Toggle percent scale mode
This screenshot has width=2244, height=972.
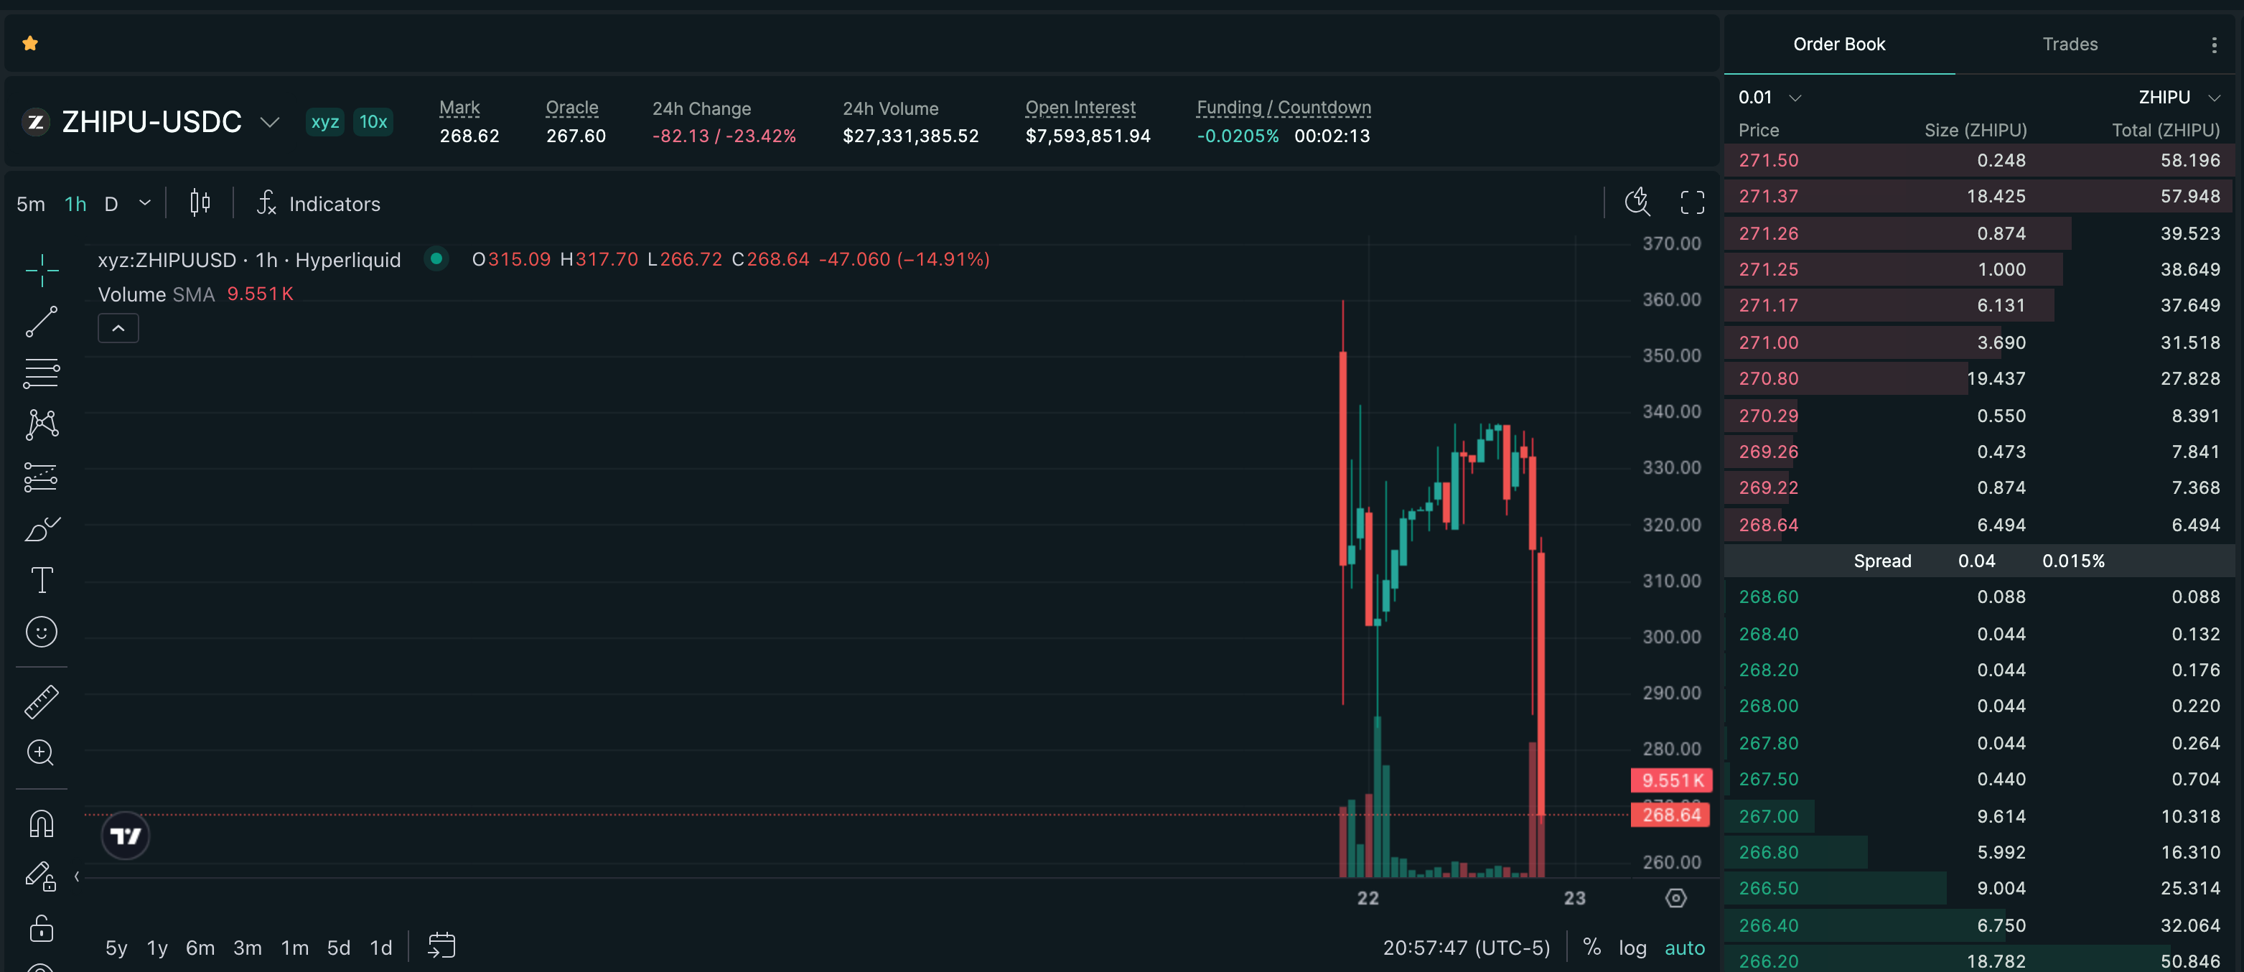[1591, 948]
